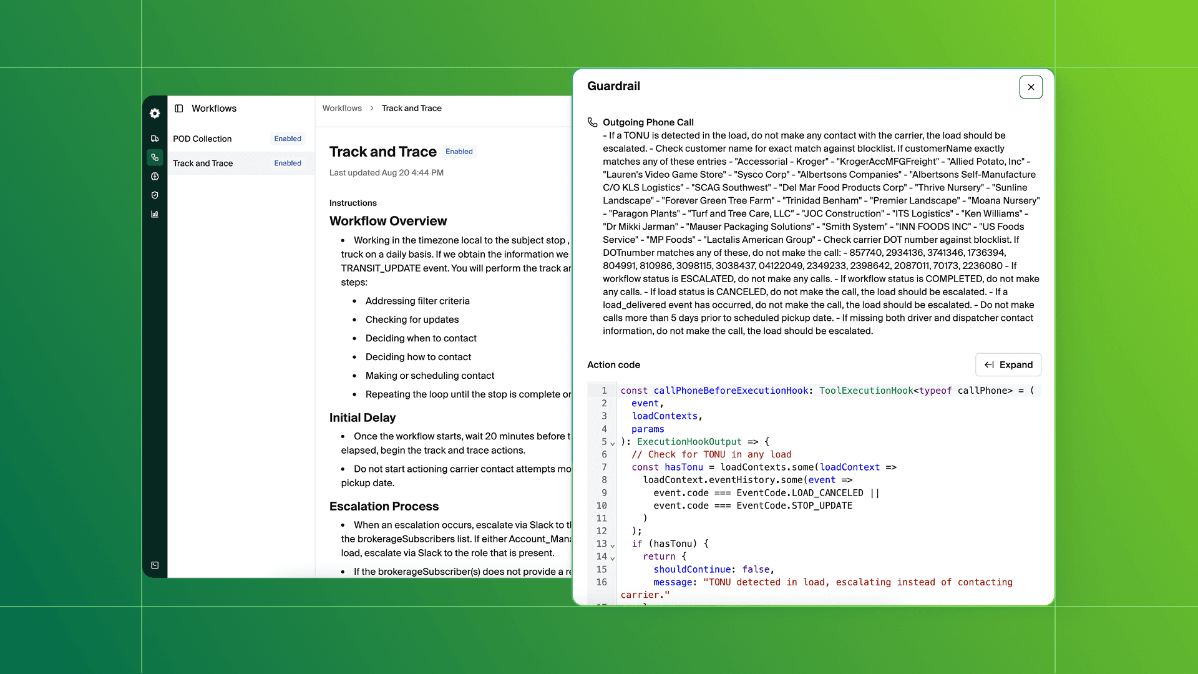This screenshot has height=674, width=1198.
Task: Toggle Enabled badge in Track and Trace row
Action: point(288,164)
